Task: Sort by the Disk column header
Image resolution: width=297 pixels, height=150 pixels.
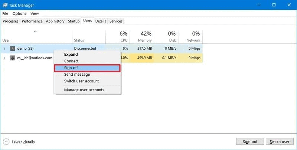Action: (166, 36)
